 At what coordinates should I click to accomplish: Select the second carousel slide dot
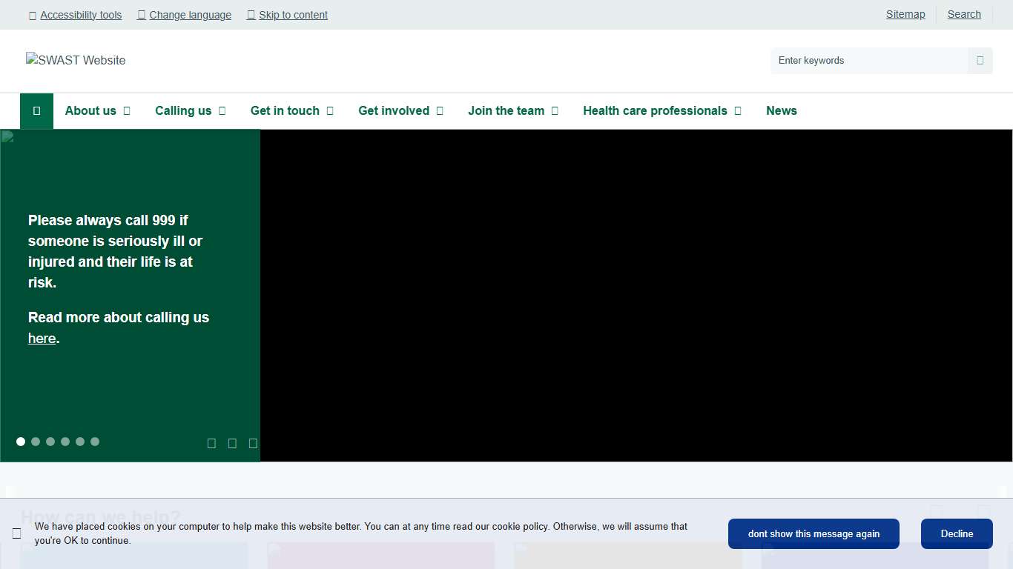pos(36,442)
